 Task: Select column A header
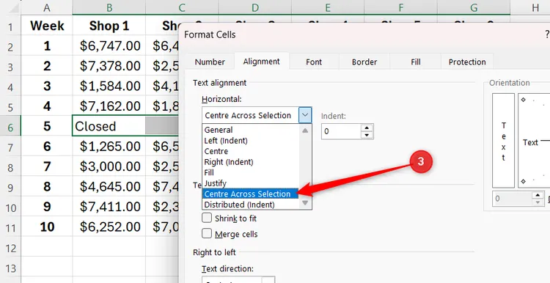[47, 7]
